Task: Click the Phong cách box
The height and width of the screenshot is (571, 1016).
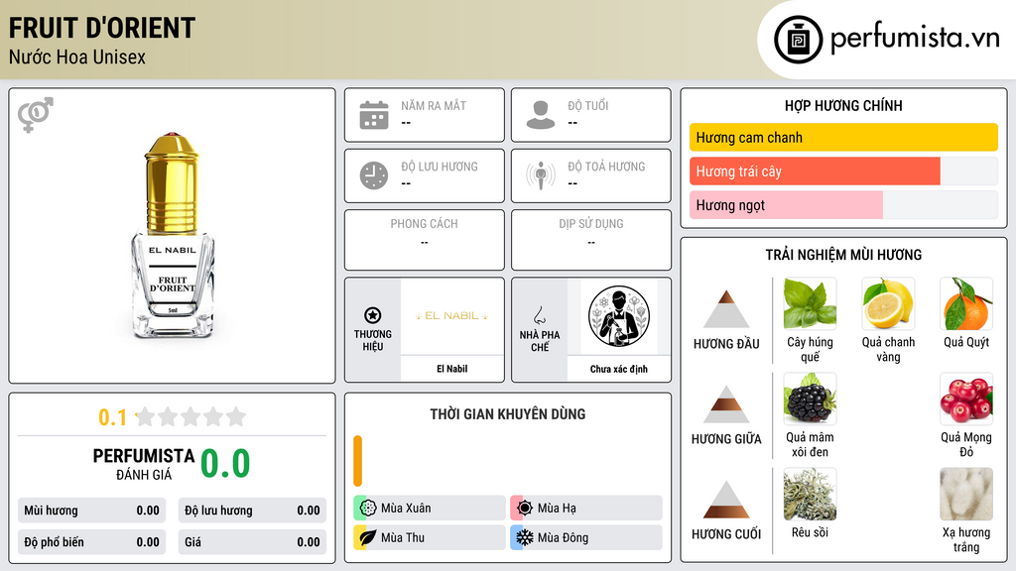Action: pos(425,240)
